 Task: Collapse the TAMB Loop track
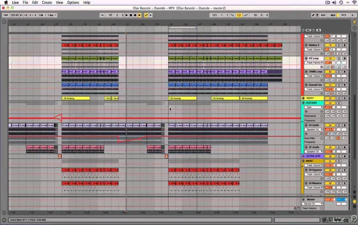click(306, 72)
